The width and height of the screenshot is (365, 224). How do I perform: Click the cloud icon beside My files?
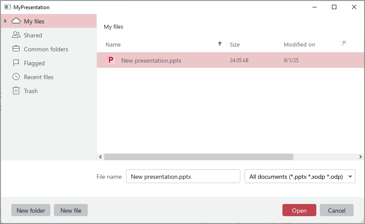click(x=16, y=21)
